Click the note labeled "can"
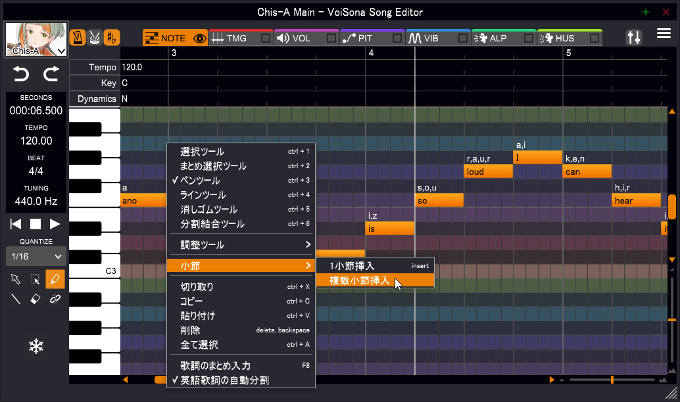The image size is (680, 402). (x=586, y=171)
